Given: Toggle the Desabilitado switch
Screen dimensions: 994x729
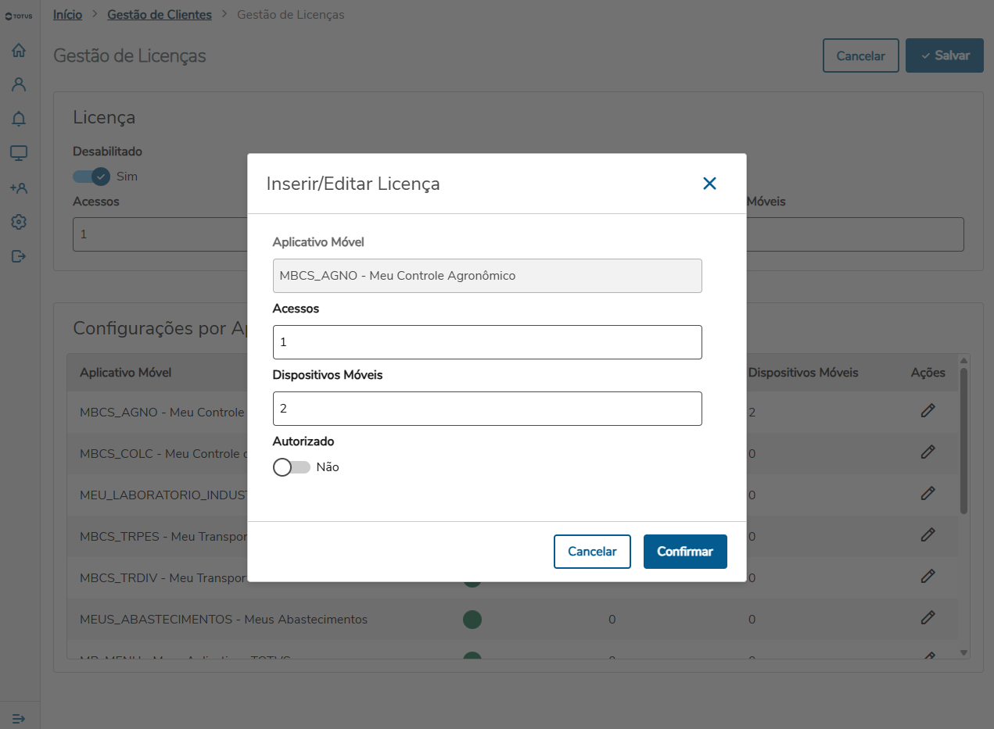Looking at the screenshot, I should point(92,177).
